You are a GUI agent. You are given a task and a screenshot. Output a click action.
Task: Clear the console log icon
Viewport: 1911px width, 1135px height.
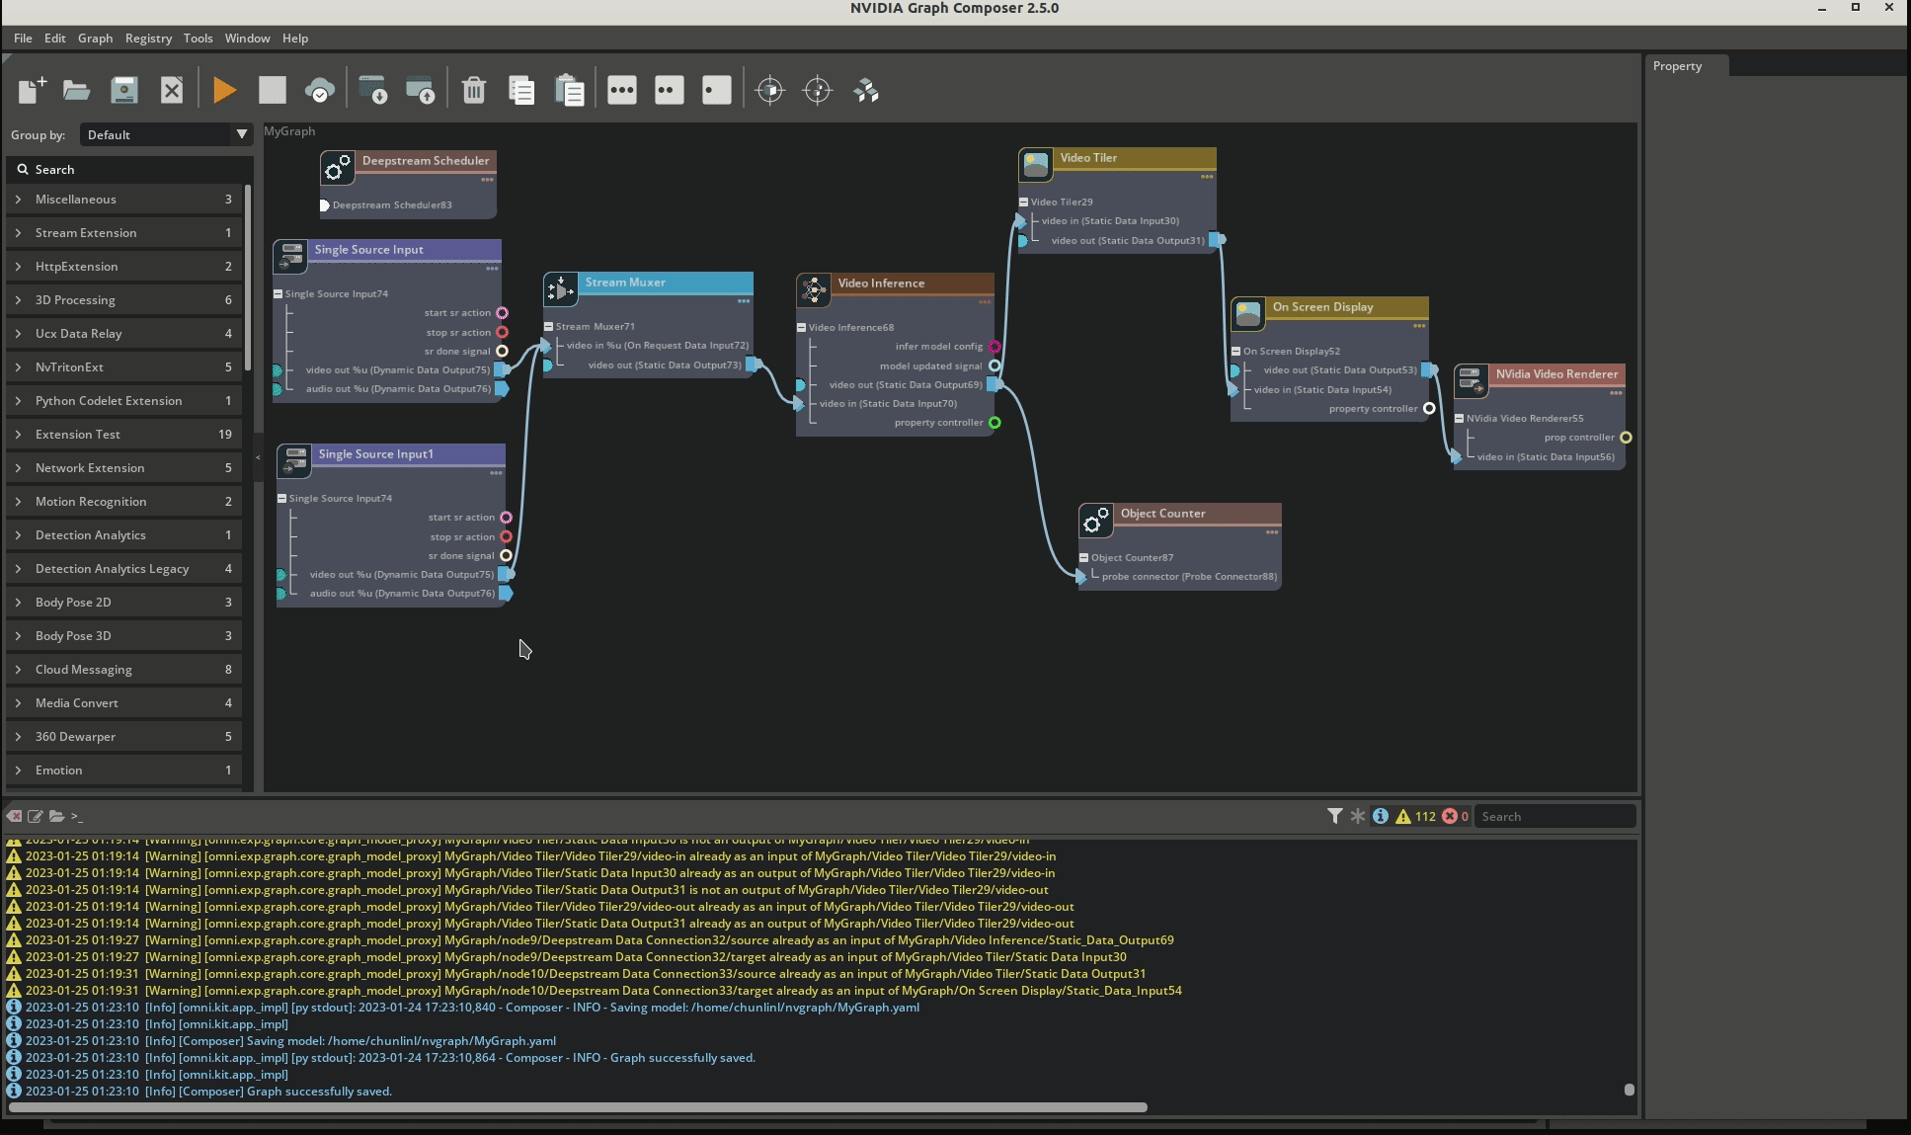[x=14, y=816]
